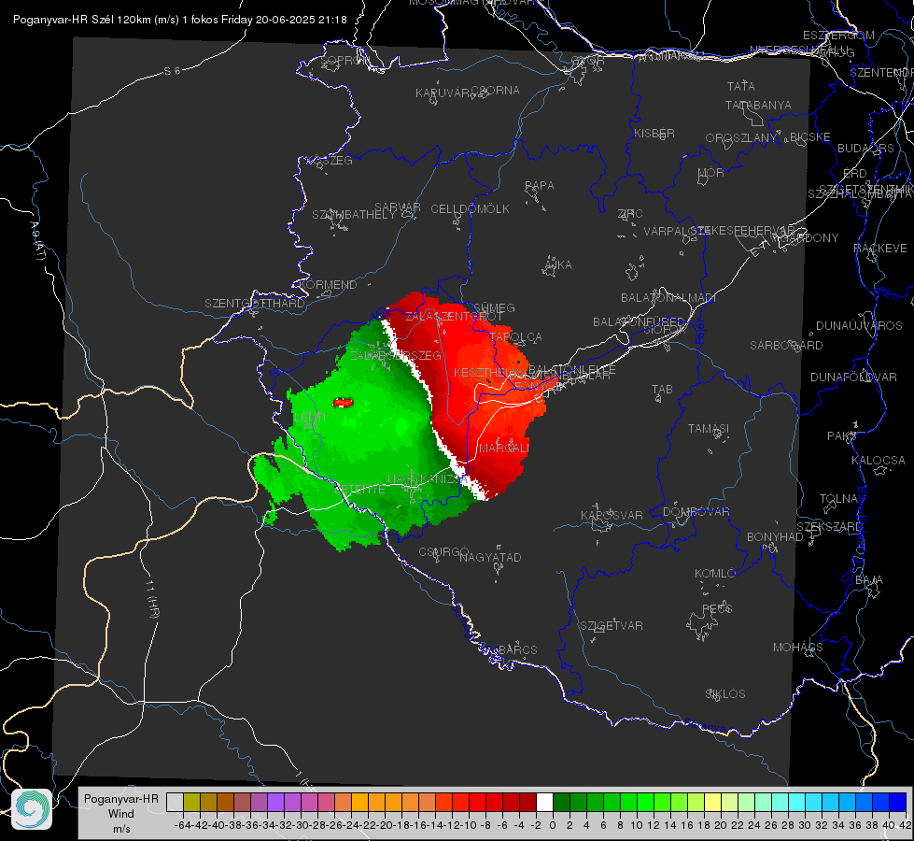Click the KALOCSA town label
This screenshot has width=914, height=841.
click(878, 461)
